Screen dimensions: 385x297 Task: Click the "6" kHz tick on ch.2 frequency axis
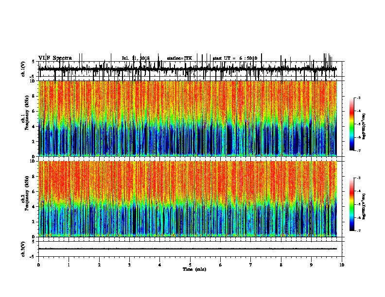tap(34, 192)
